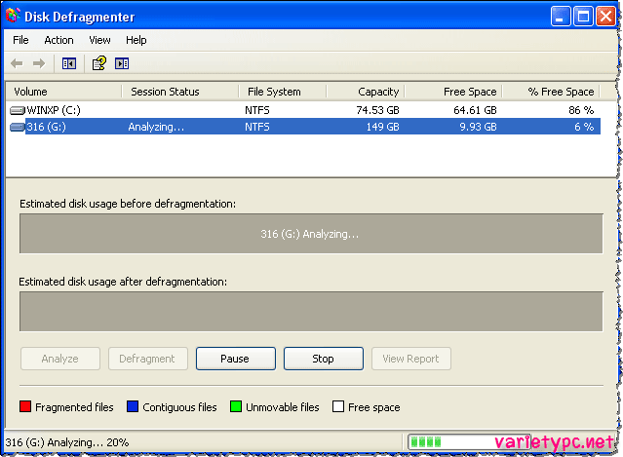Click the Disk Defragmenter title bar icon
623x457 pixels.
[x=13, y=16]
